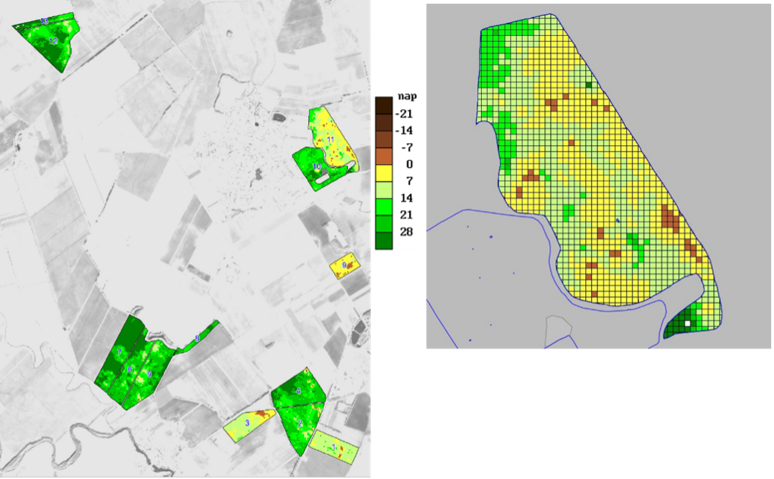This screenshot has width=774, height=479.
Task: Click the white cell in grid map
Action: tap(687, 323)
